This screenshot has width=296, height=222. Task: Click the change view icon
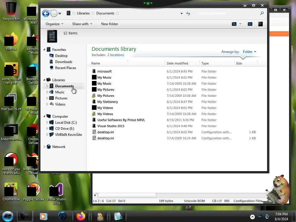pyautogui.click(x=234, y=24)
